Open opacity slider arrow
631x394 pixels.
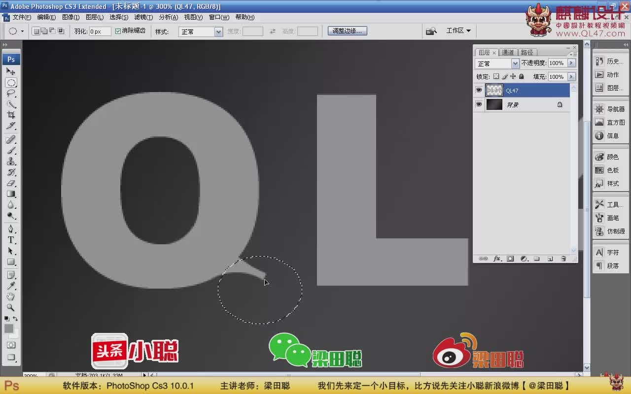571,63
